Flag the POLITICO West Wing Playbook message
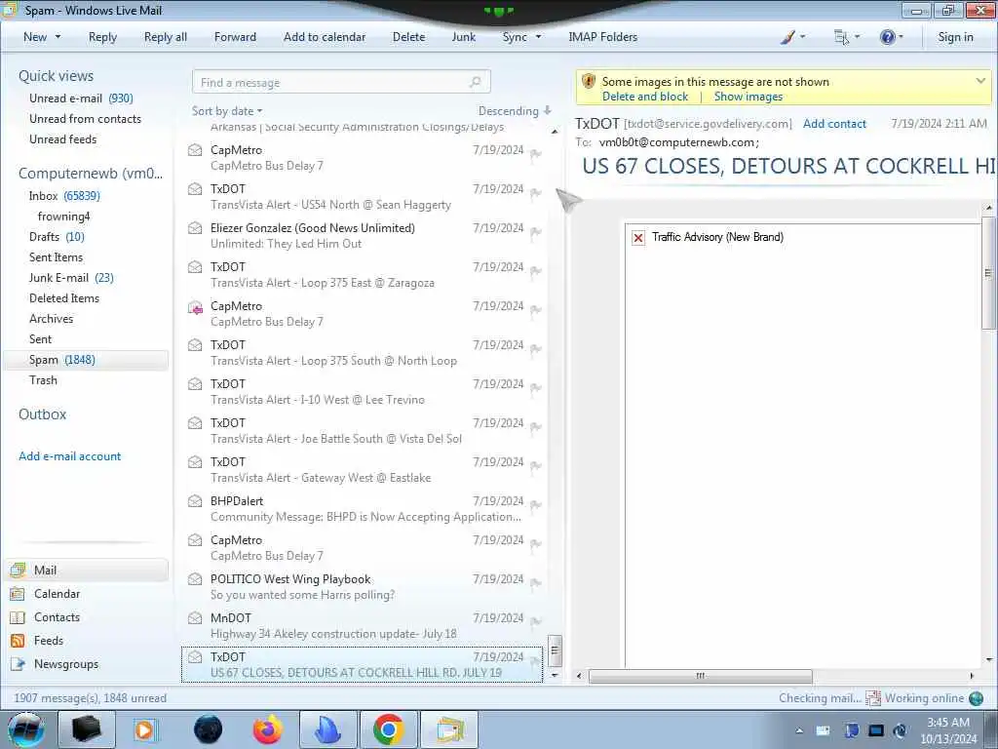The image size is (998, 749). click(536, 583)
